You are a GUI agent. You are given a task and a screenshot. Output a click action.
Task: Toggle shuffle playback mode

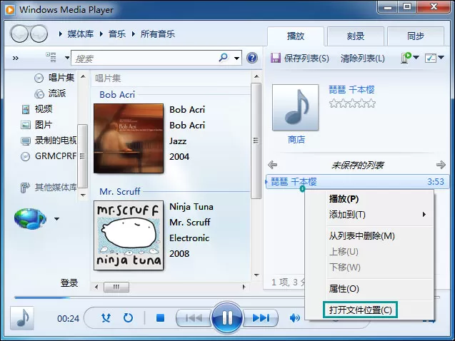point(106,318)
